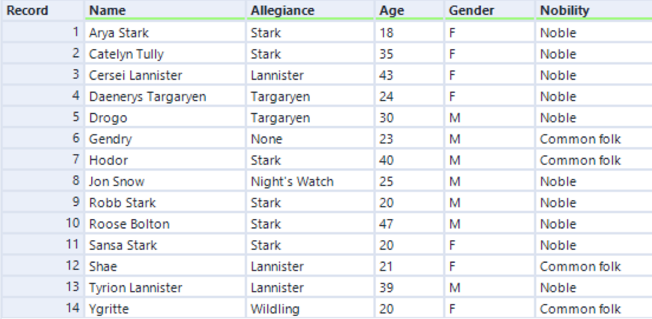
Task: Click the Age column header
Action: 409,10
